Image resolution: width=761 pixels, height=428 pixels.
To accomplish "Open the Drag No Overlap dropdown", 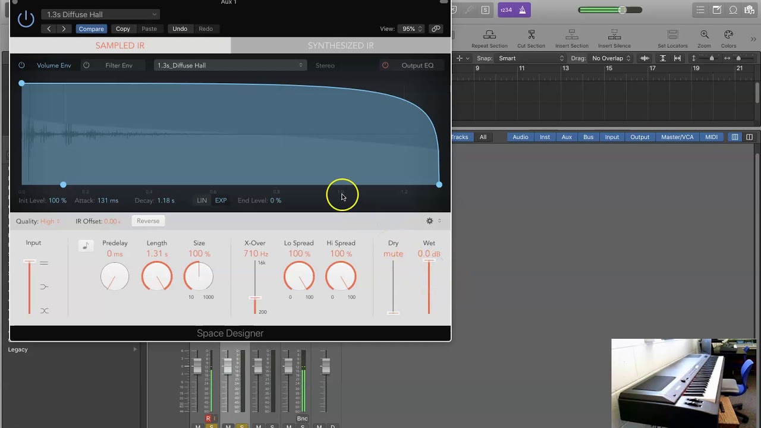I will [611, 58].
